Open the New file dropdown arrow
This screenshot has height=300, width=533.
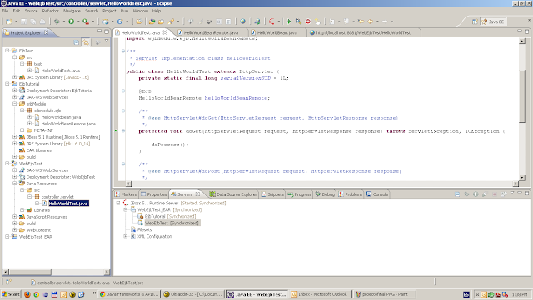(16, 22)
